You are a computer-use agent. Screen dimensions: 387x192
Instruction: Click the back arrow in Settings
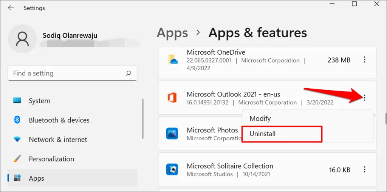pos(11,8)
